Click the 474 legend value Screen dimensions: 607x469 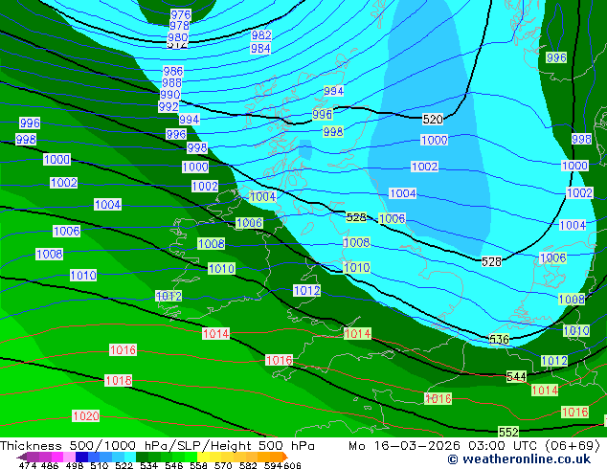28,465
